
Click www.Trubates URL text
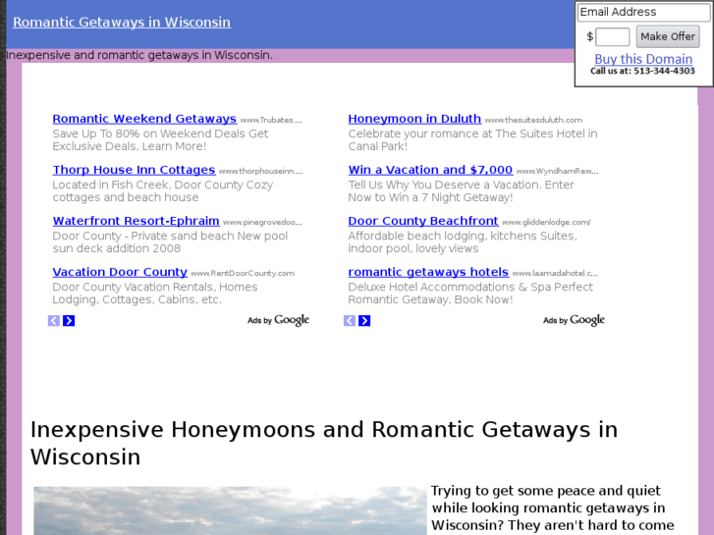pos(271,120)
